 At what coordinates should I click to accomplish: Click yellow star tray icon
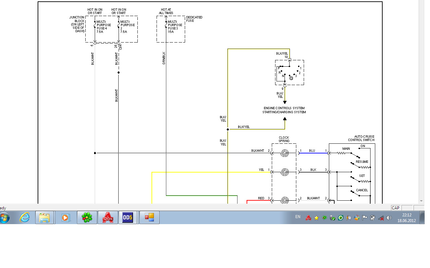(x=316, y=218)
